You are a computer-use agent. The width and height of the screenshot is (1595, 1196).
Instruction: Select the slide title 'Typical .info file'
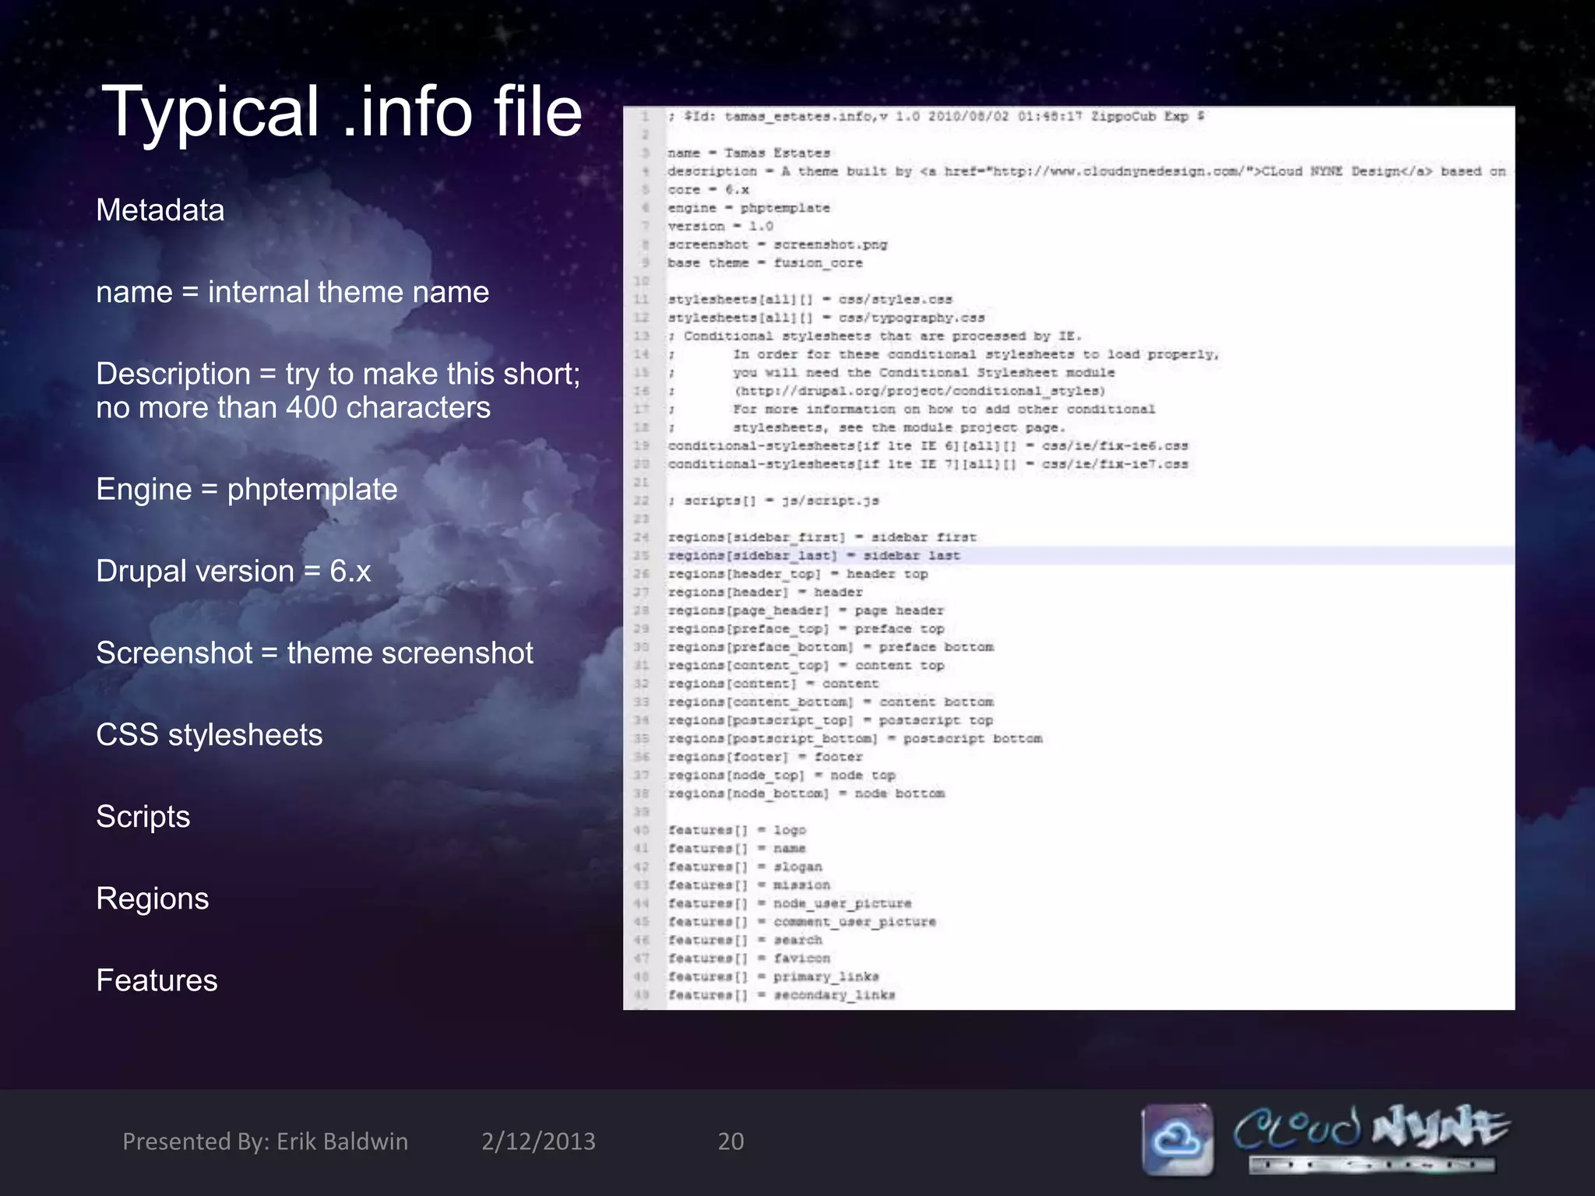pos(342,111)
